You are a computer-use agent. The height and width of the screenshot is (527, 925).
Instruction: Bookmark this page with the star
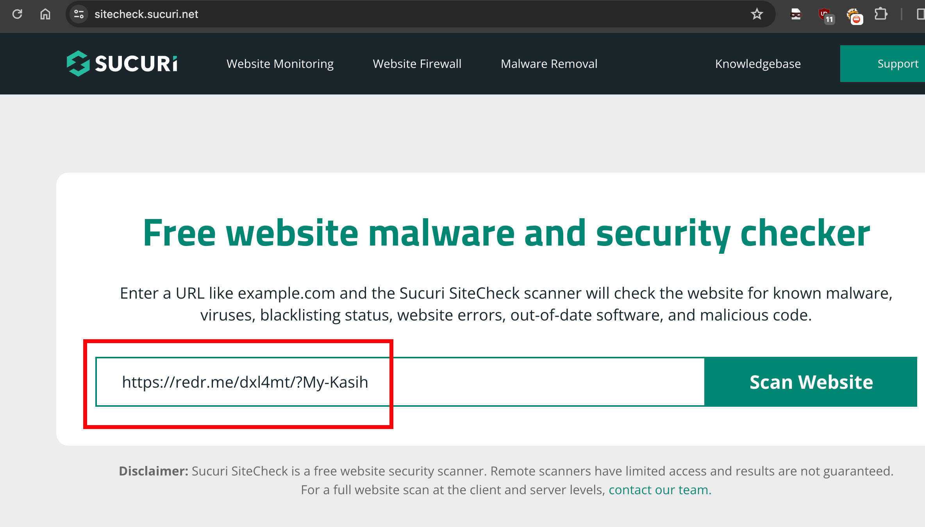point(757,14)
